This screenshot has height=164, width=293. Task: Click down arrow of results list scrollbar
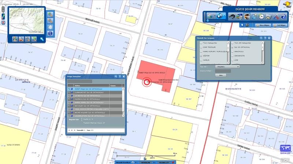tap(123, 116)
